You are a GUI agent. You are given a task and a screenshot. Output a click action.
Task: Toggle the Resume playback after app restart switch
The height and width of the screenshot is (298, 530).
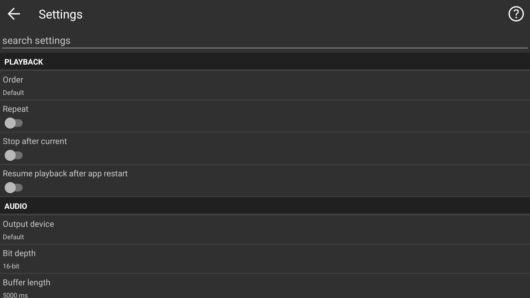click(x=14, y=188)
